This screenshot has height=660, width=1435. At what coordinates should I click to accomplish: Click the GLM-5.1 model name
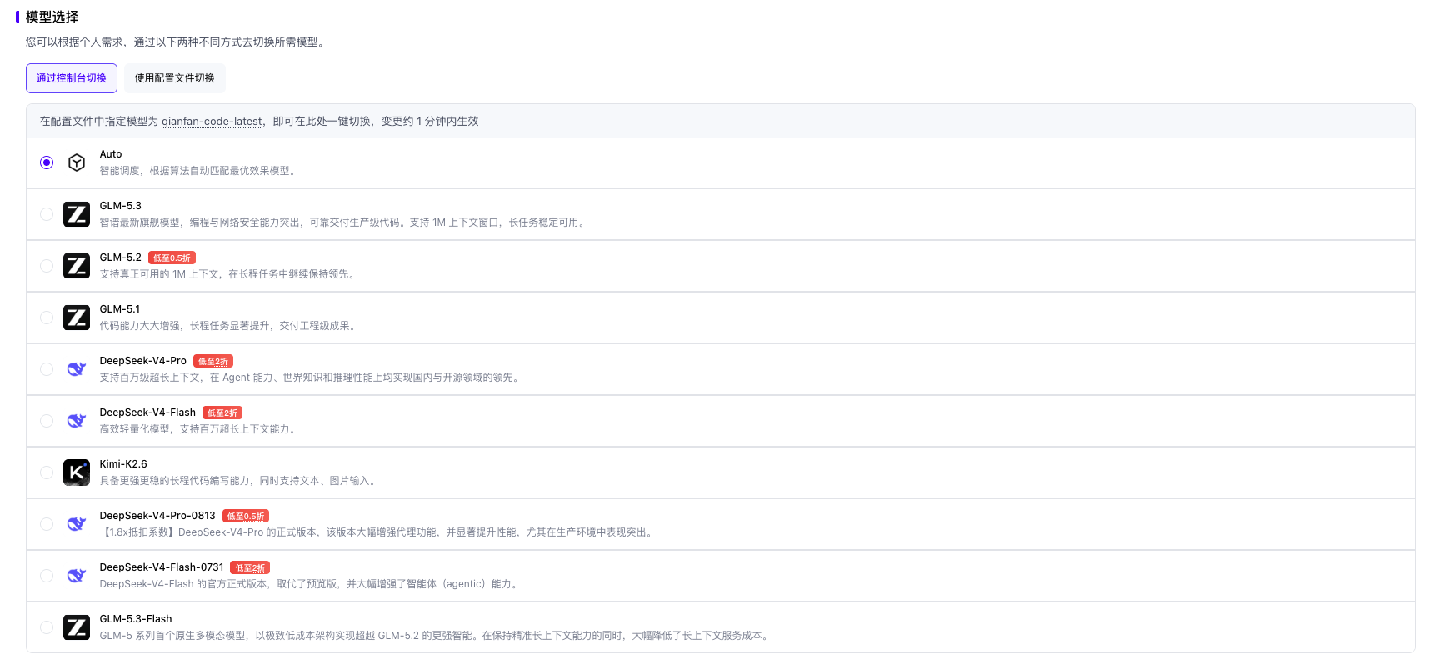pos(120,309)
